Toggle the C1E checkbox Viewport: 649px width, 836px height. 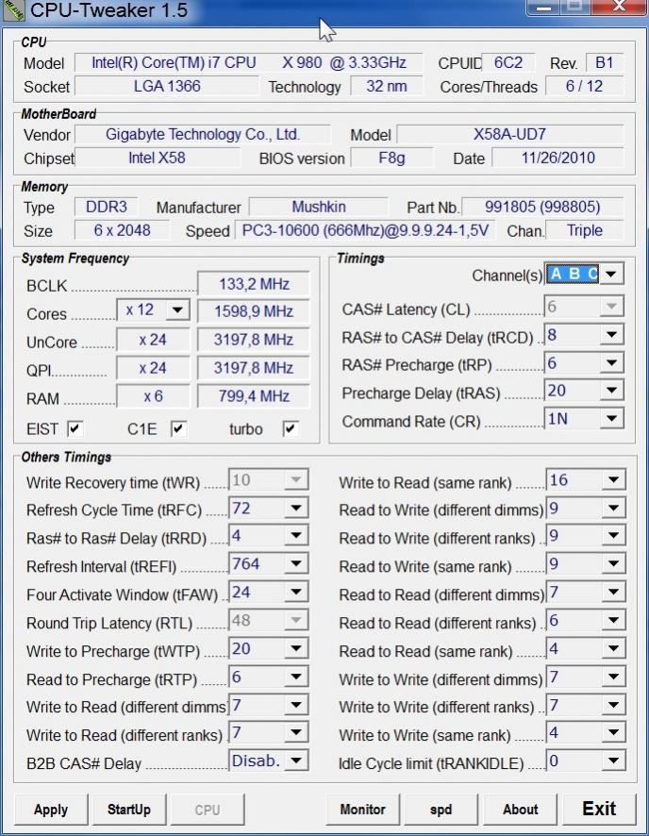(178, 428)
